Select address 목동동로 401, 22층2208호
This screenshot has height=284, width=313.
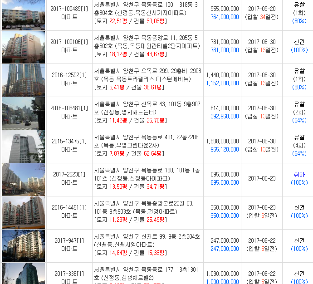tap(147, 141)
